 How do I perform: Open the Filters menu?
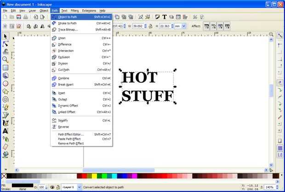75,11
